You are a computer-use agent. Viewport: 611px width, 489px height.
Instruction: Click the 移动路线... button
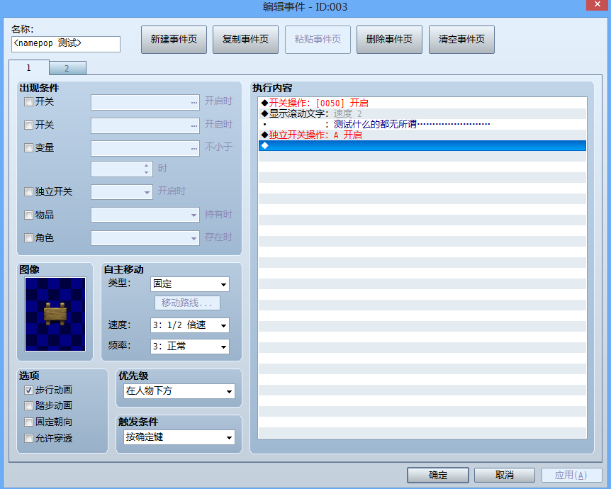click(187, 303)
